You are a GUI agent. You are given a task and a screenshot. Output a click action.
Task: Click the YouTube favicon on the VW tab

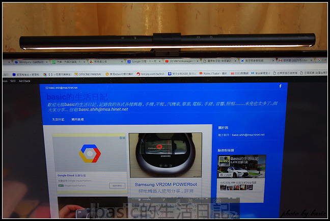click(167, 61)
